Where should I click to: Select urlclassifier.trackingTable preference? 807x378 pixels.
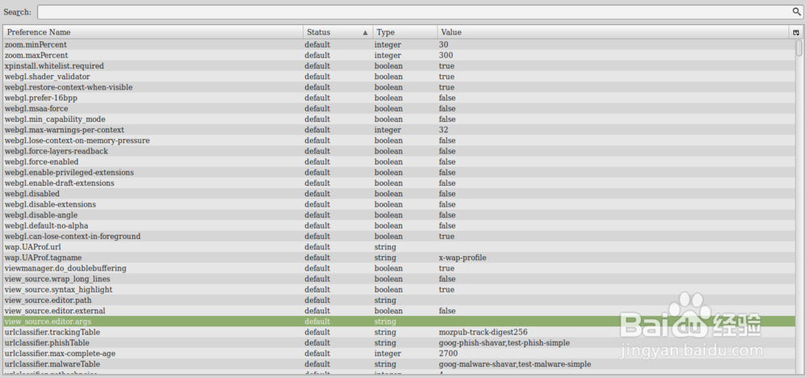click(x=399, y=332)
